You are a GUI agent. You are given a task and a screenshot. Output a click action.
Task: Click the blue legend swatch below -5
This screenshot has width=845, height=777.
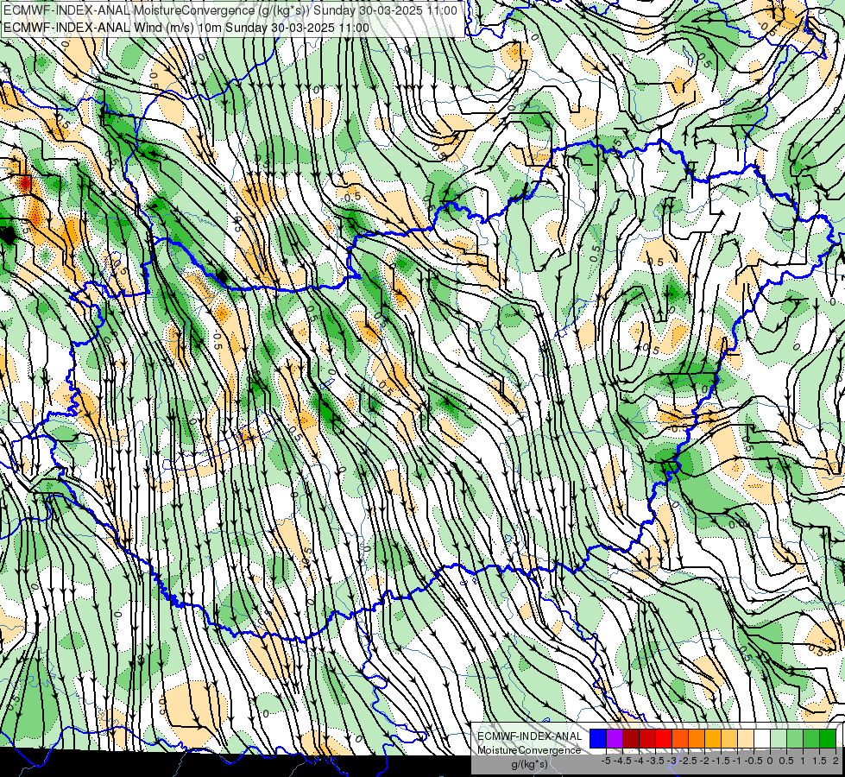tap(598, 739)
